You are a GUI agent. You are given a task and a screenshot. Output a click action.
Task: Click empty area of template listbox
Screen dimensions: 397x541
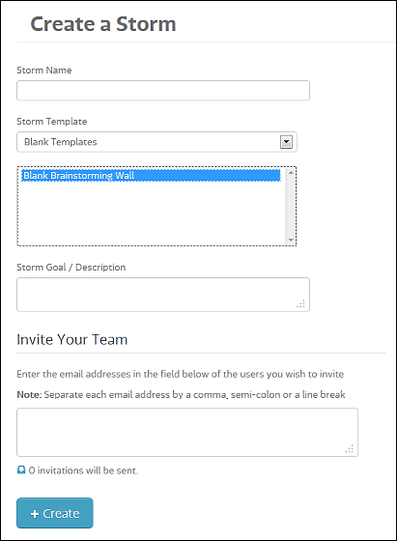point(152,213)
